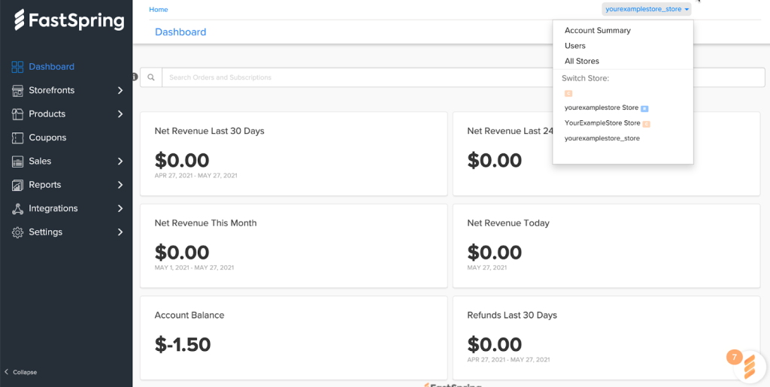
Task: Click the search magnifier icon
Action: [x=151, y=77]
